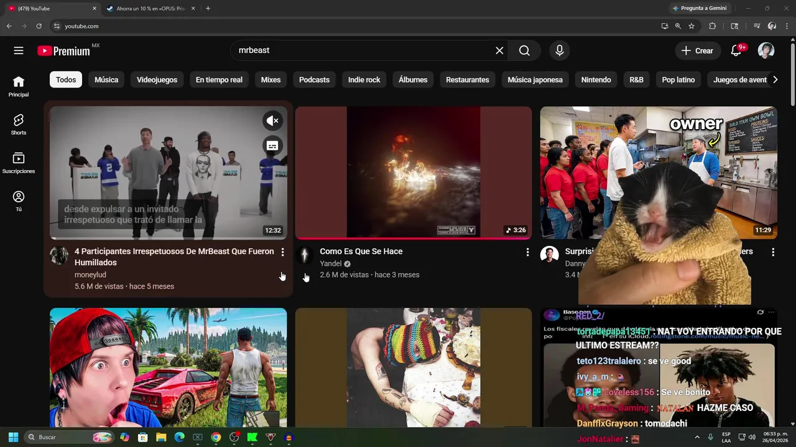Screen dimensions: 796x447
Task: Select the En tiempo real chip
Action: [219, 79]
